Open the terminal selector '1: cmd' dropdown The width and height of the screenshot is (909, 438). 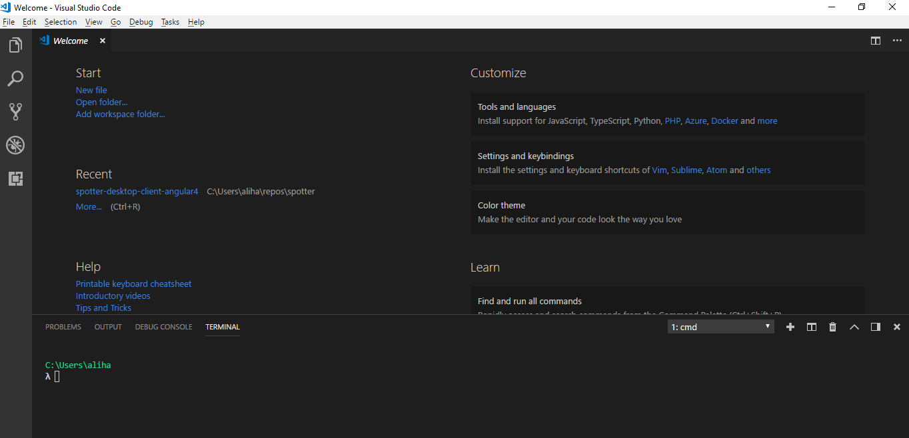point(721,327)
